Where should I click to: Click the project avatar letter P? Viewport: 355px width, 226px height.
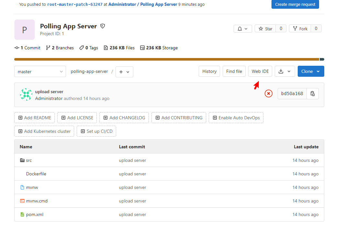coord(25,30)
